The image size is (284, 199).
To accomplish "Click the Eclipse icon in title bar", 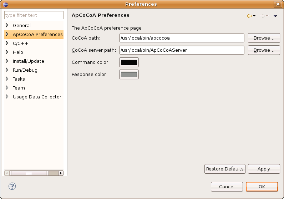I will (x=5, y=4).
